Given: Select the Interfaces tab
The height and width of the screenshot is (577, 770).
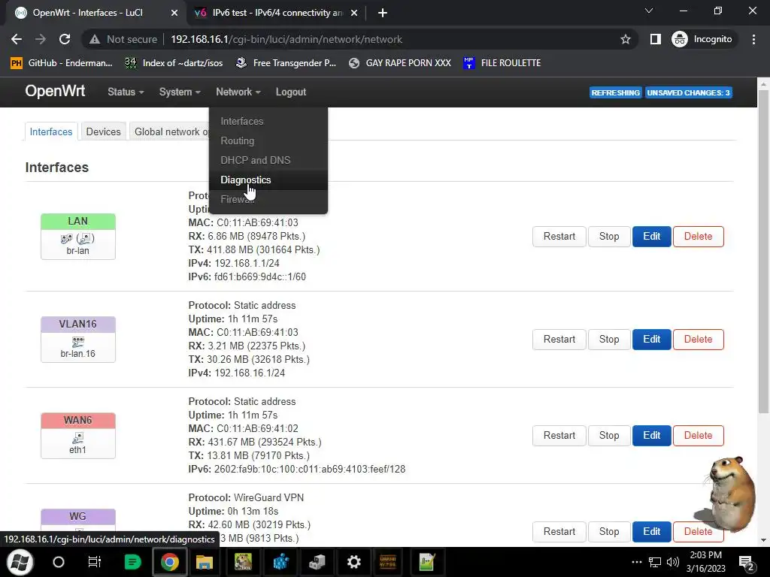Looking at the screenshot, I should (x=51, y=131).
